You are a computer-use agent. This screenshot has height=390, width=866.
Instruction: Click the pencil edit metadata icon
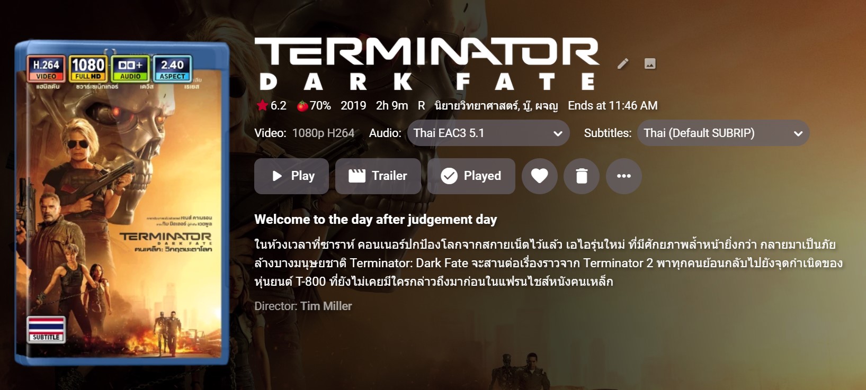click(623, 64)
